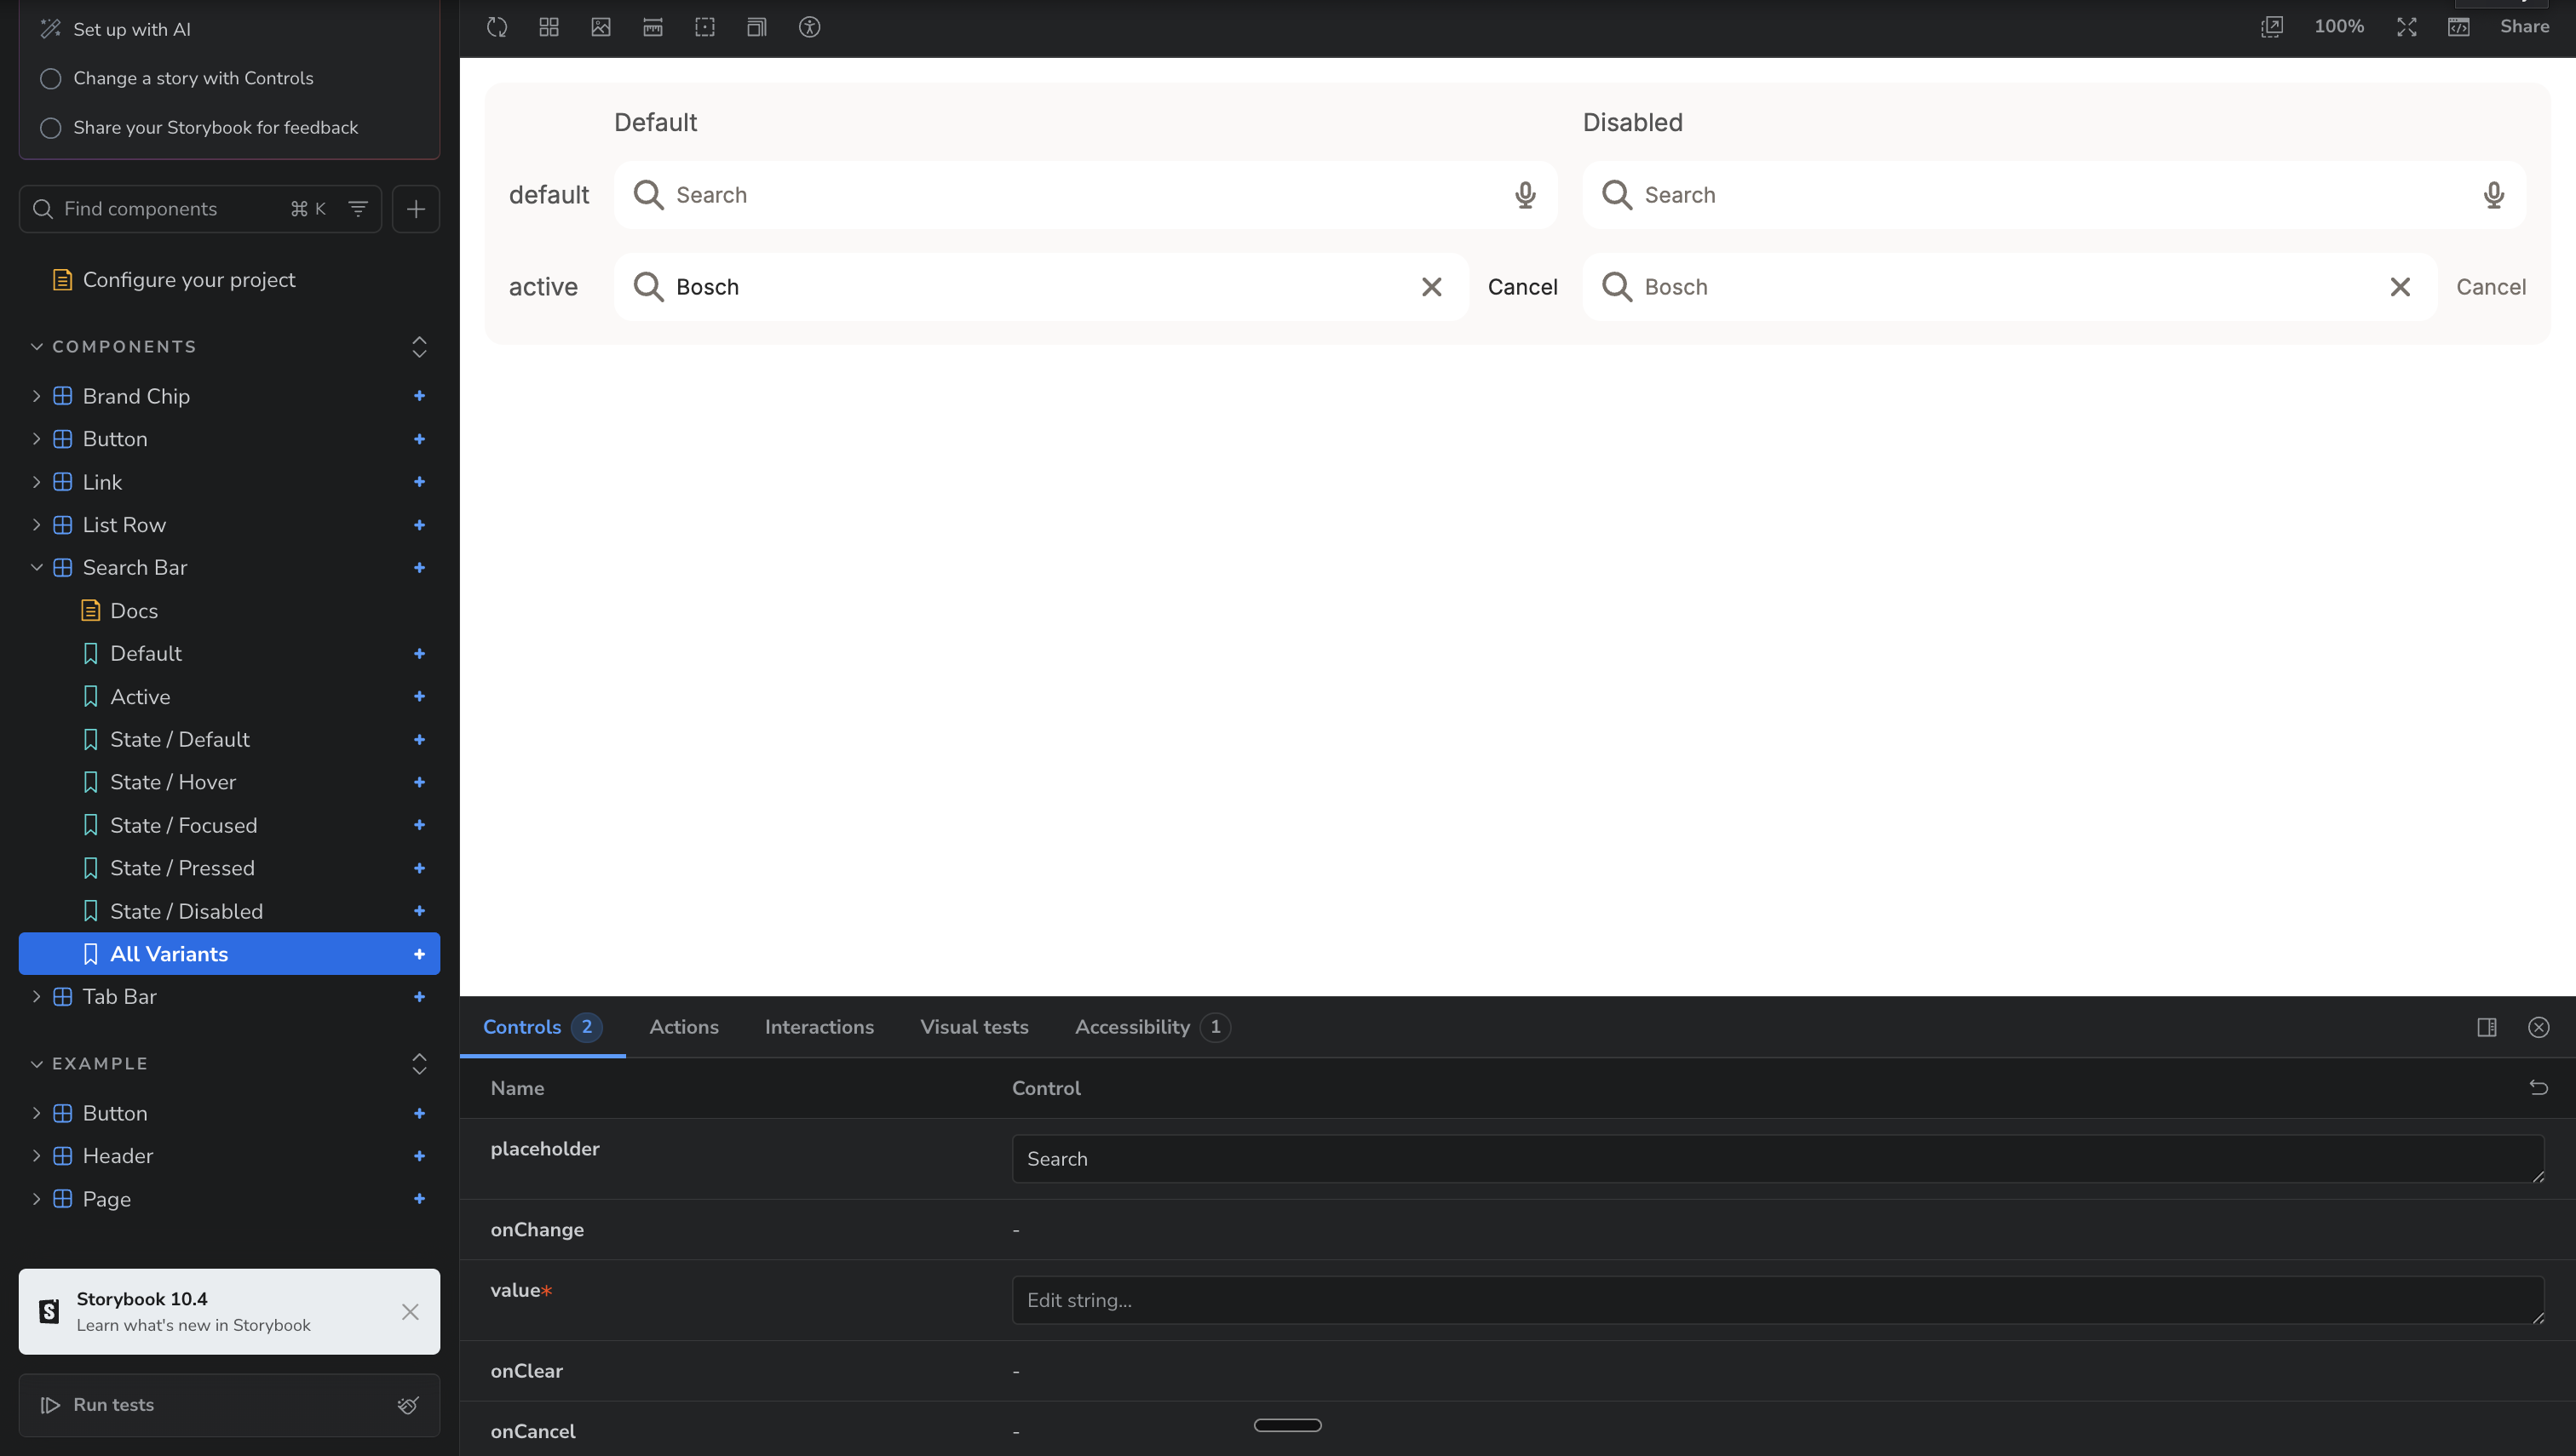Reset controls with the undo icon
2576x1456 pixels.
pos(2538,1087)
